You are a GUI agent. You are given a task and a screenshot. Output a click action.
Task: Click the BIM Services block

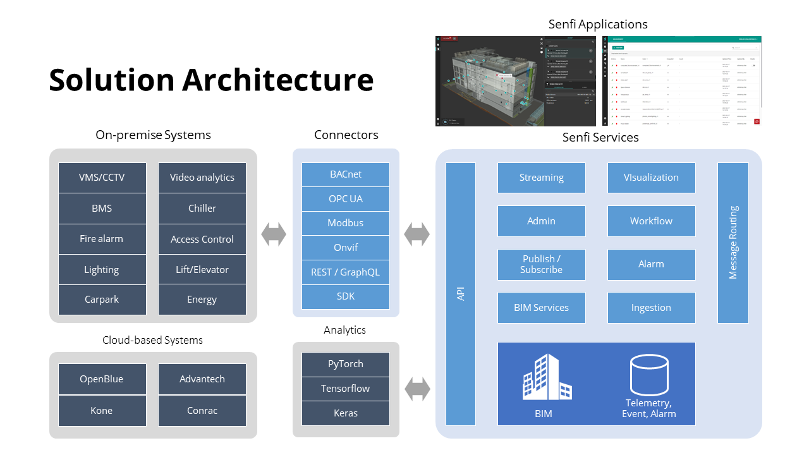click(541, 307)
